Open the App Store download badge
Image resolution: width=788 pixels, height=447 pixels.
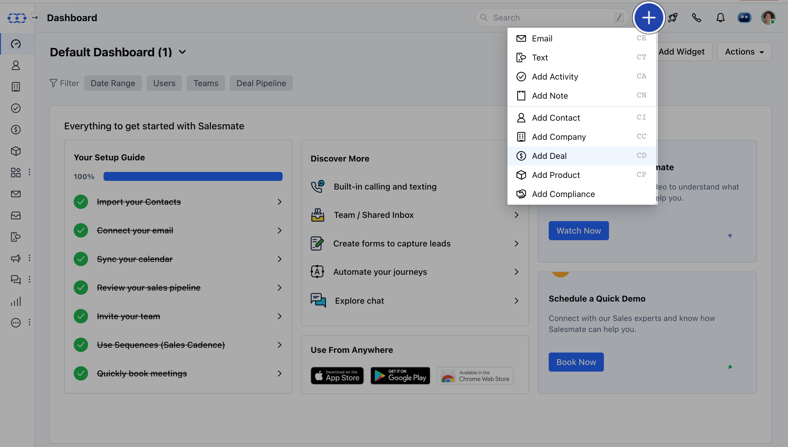337,376
